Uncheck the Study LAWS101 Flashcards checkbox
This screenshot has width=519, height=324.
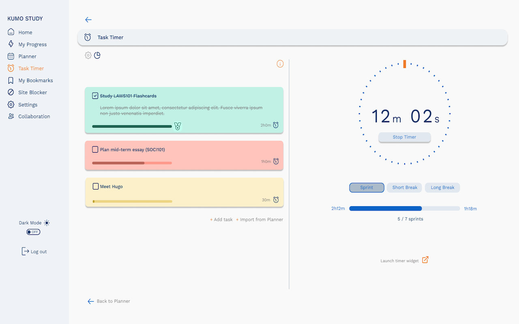(x=95, y=96)
